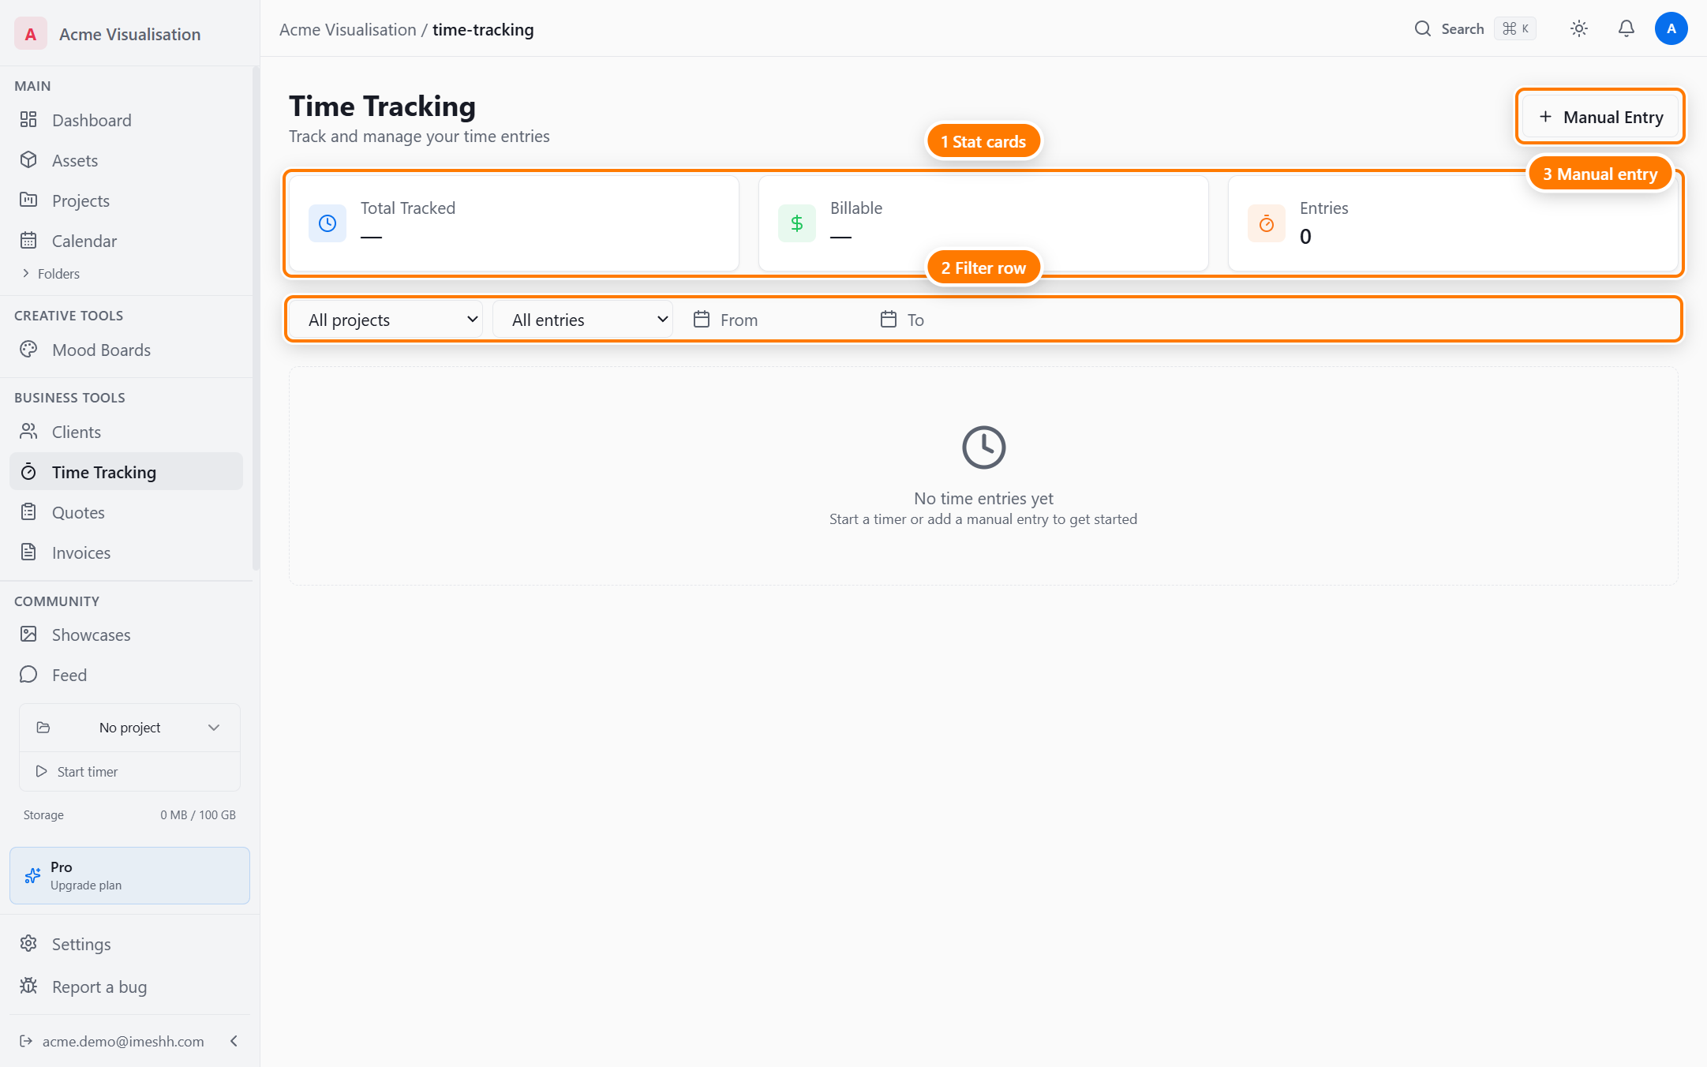The height and width of the screenshot is (1067, 1707).
Task: Open the Quotes menu item
Action: 126,512
